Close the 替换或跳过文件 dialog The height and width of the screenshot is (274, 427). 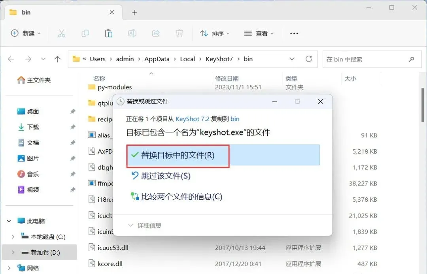(x=321, y=101)
